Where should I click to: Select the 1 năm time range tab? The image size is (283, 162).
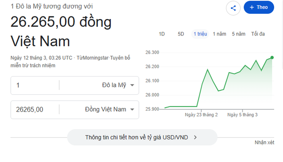pyautogui.click(x=219, y=34)
